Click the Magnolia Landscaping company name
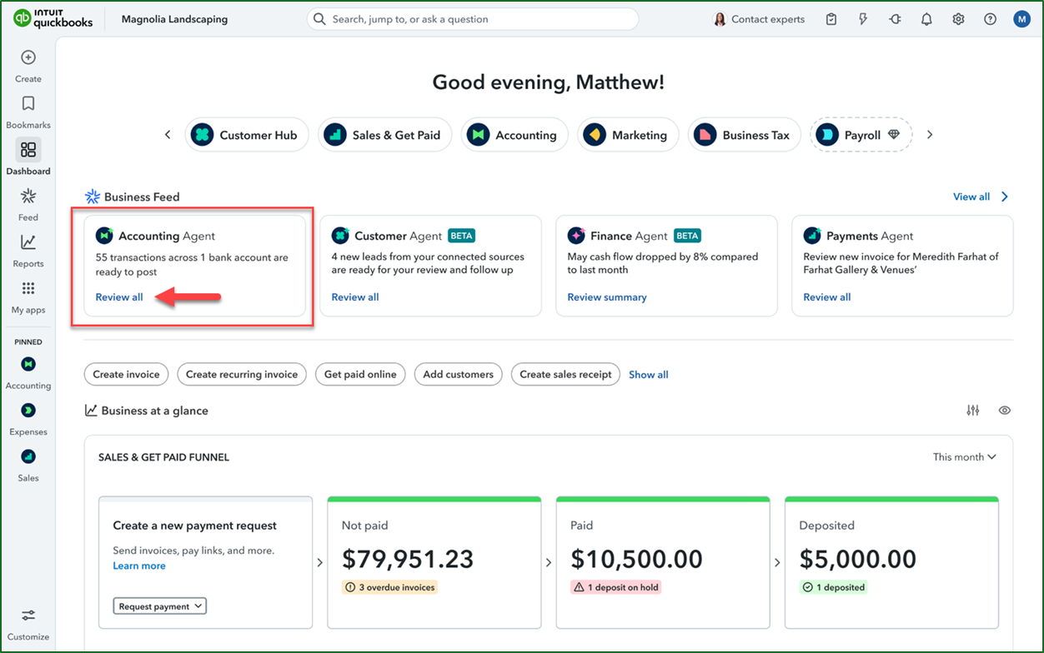The width and height of the screenshot is (1044, 653). click(174, 19)
